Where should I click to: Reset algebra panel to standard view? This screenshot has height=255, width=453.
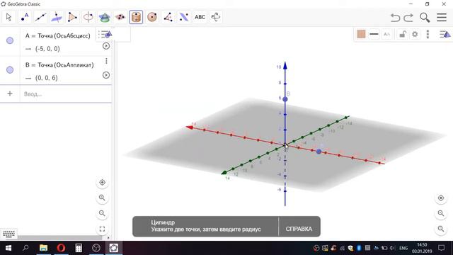click(x=102, y=183)
